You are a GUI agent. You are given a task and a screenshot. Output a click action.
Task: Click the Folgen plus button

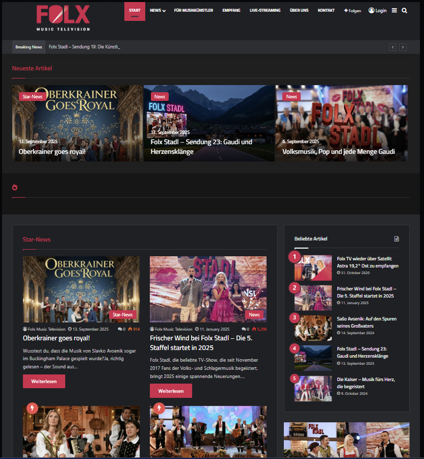353,11
